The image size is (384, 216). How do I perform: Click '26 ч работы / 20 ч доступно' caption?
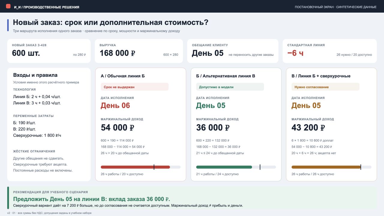coord(122,174)
